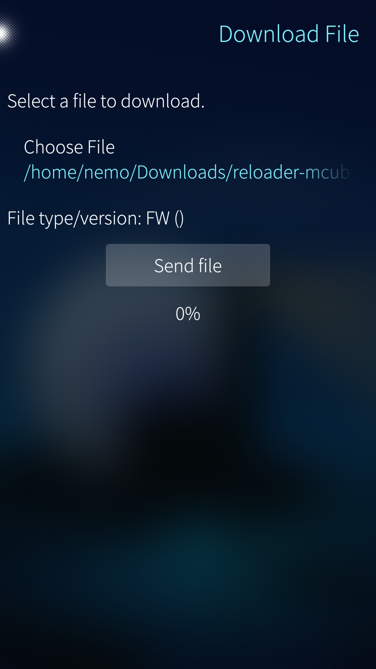Open the Choose File selector
376x669 pixels.
pyautogui.click(x=188, y=159)
